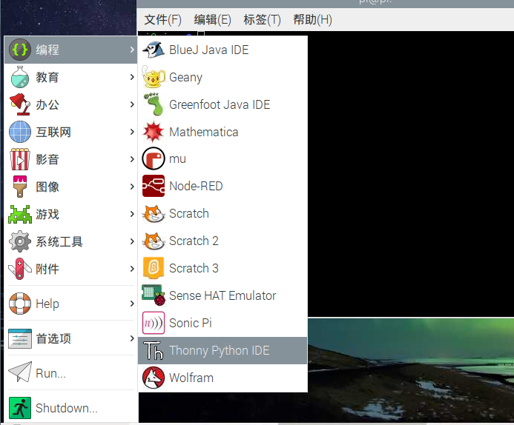This screenshot has height=425, width=514.
Task: Choose the Geany entry text
Action: (185, 78)
